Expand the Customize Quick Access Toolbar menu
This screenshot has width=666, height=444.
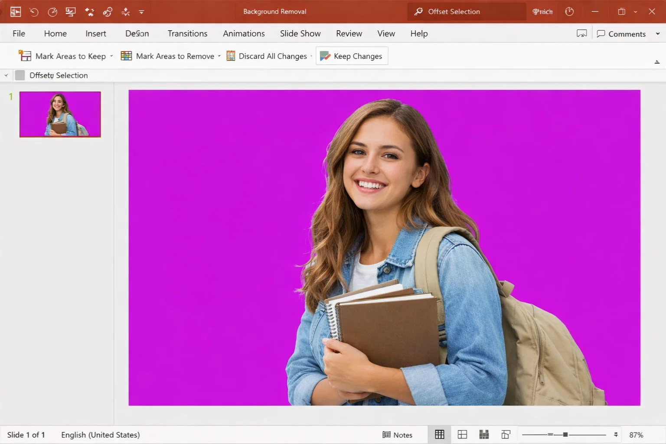[141, 12]
